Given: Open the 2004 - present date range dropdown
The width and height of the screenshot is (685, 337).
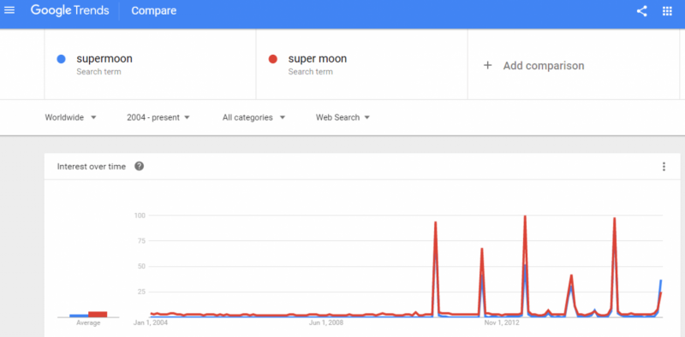Looking at the screenshot, I should click(158, 117).
